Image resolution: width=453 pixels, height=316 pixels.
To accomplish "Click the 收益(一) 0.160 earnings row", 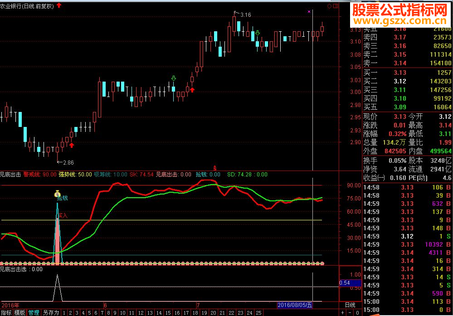I will tap(385, 178).
